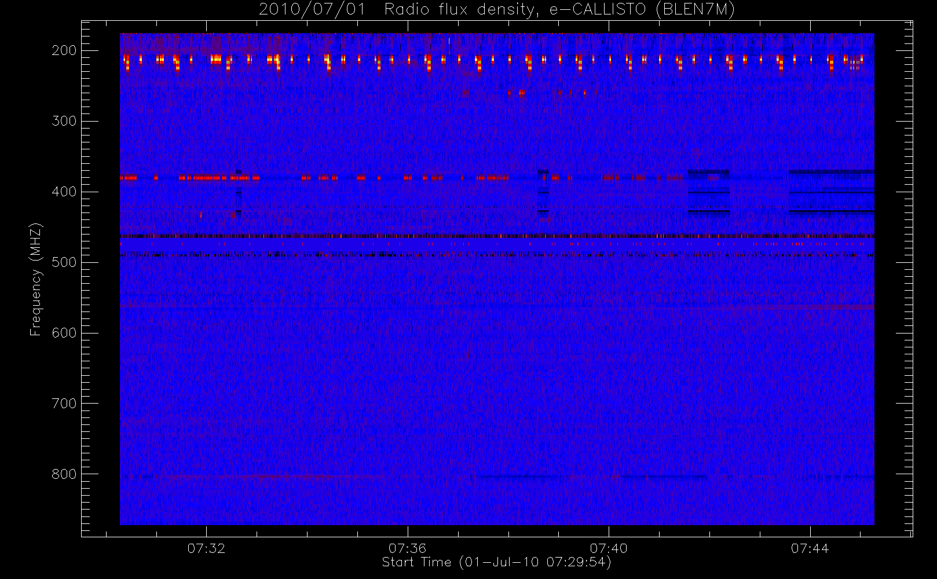Screen dimensions: 937x579
Task: Select the "Frequency (MHZ)" y-axis label
Action: (x=36, y=279)
